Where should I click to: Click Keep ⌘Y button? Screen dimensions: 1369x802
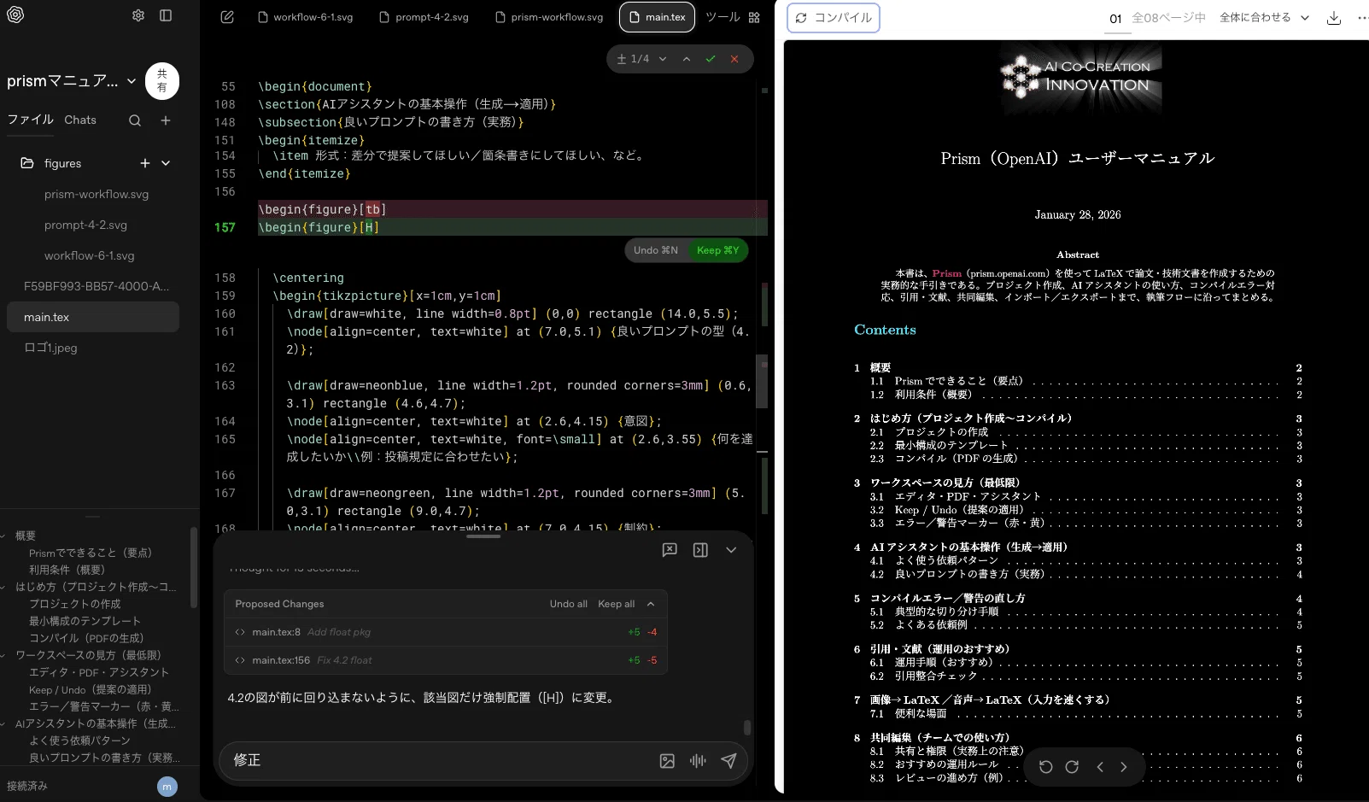pyautogui.click(x=717, y=250)
